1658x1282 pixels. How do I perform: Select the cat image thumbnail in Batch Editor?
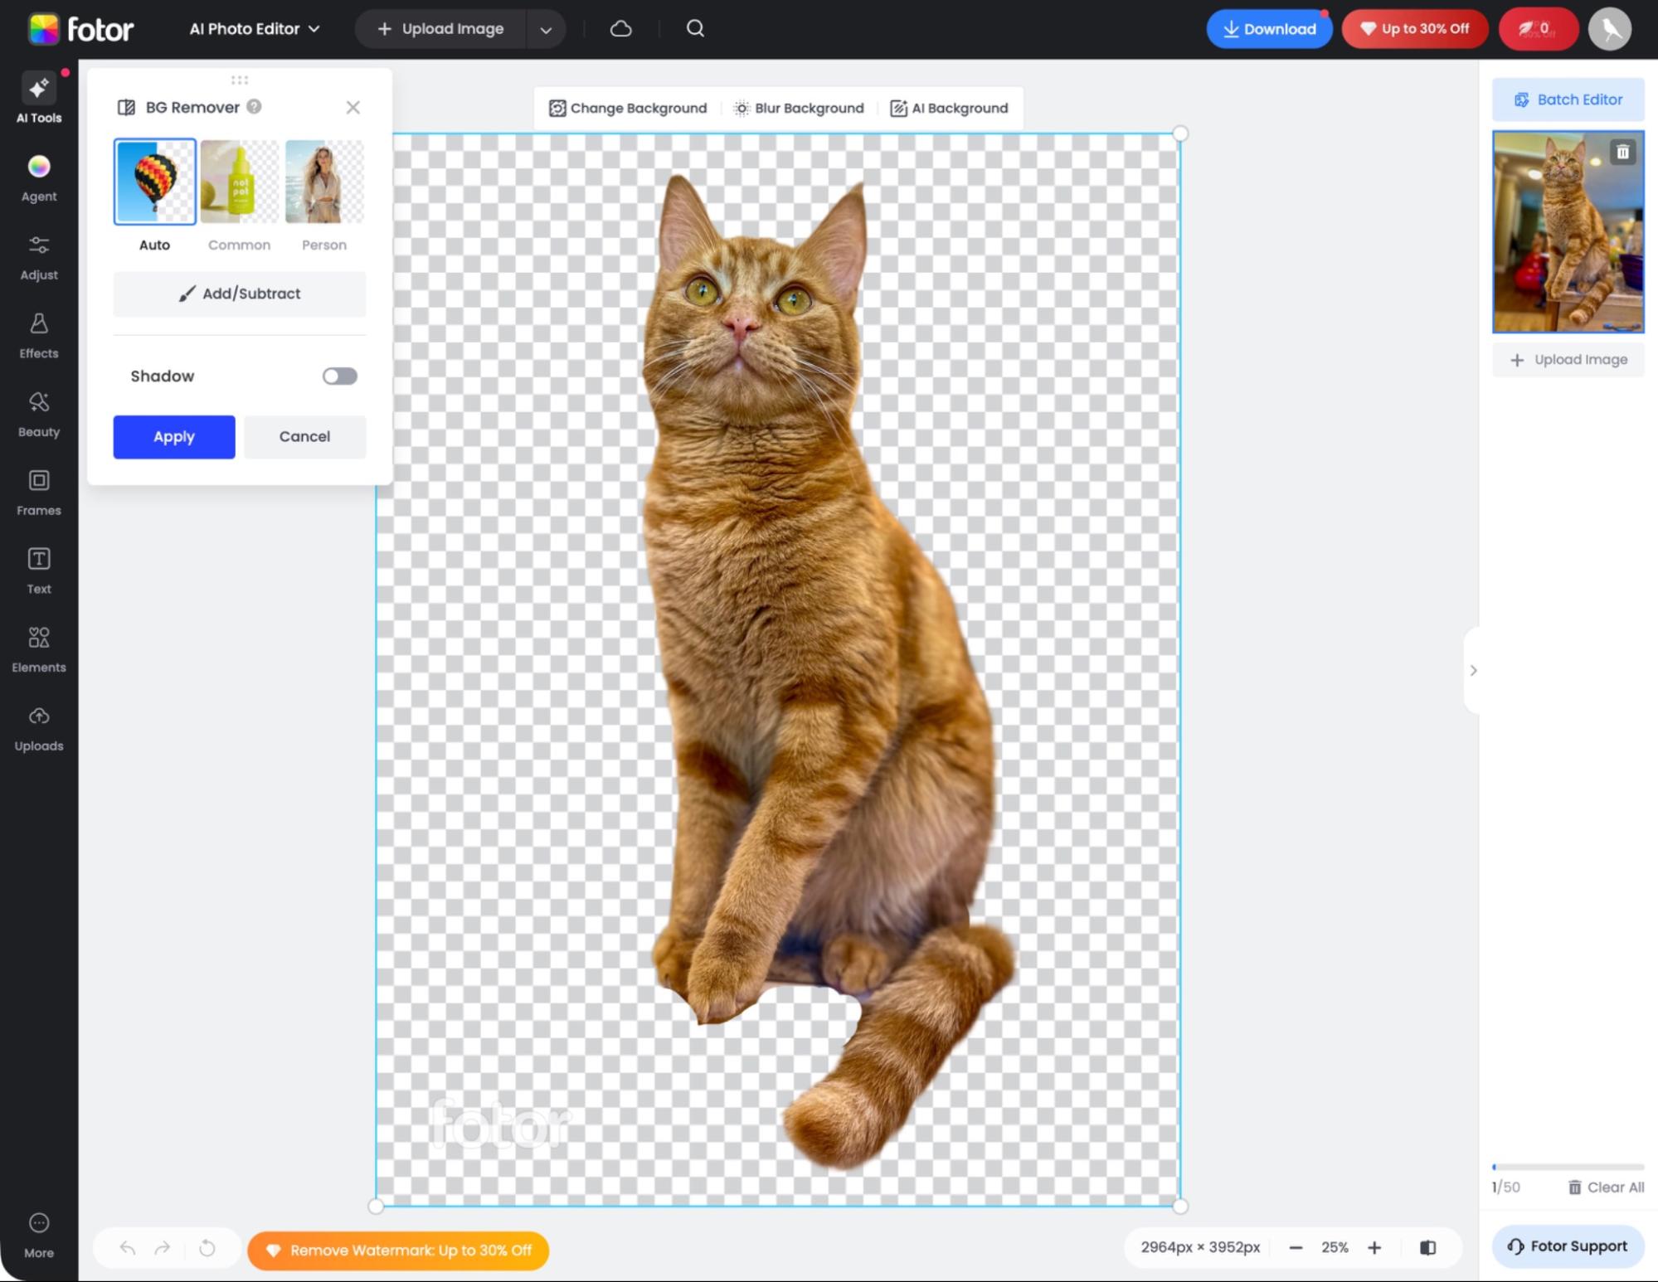(1567, 232)
